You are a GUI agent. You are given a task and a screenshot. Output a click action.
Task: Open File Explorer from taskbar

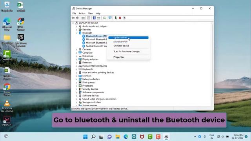pyautogui.click(x=118, y=137)
